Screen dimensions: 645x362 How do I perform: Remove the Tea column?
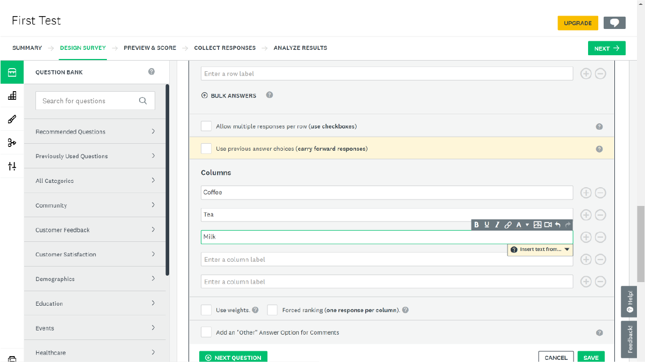pos(600,215)
